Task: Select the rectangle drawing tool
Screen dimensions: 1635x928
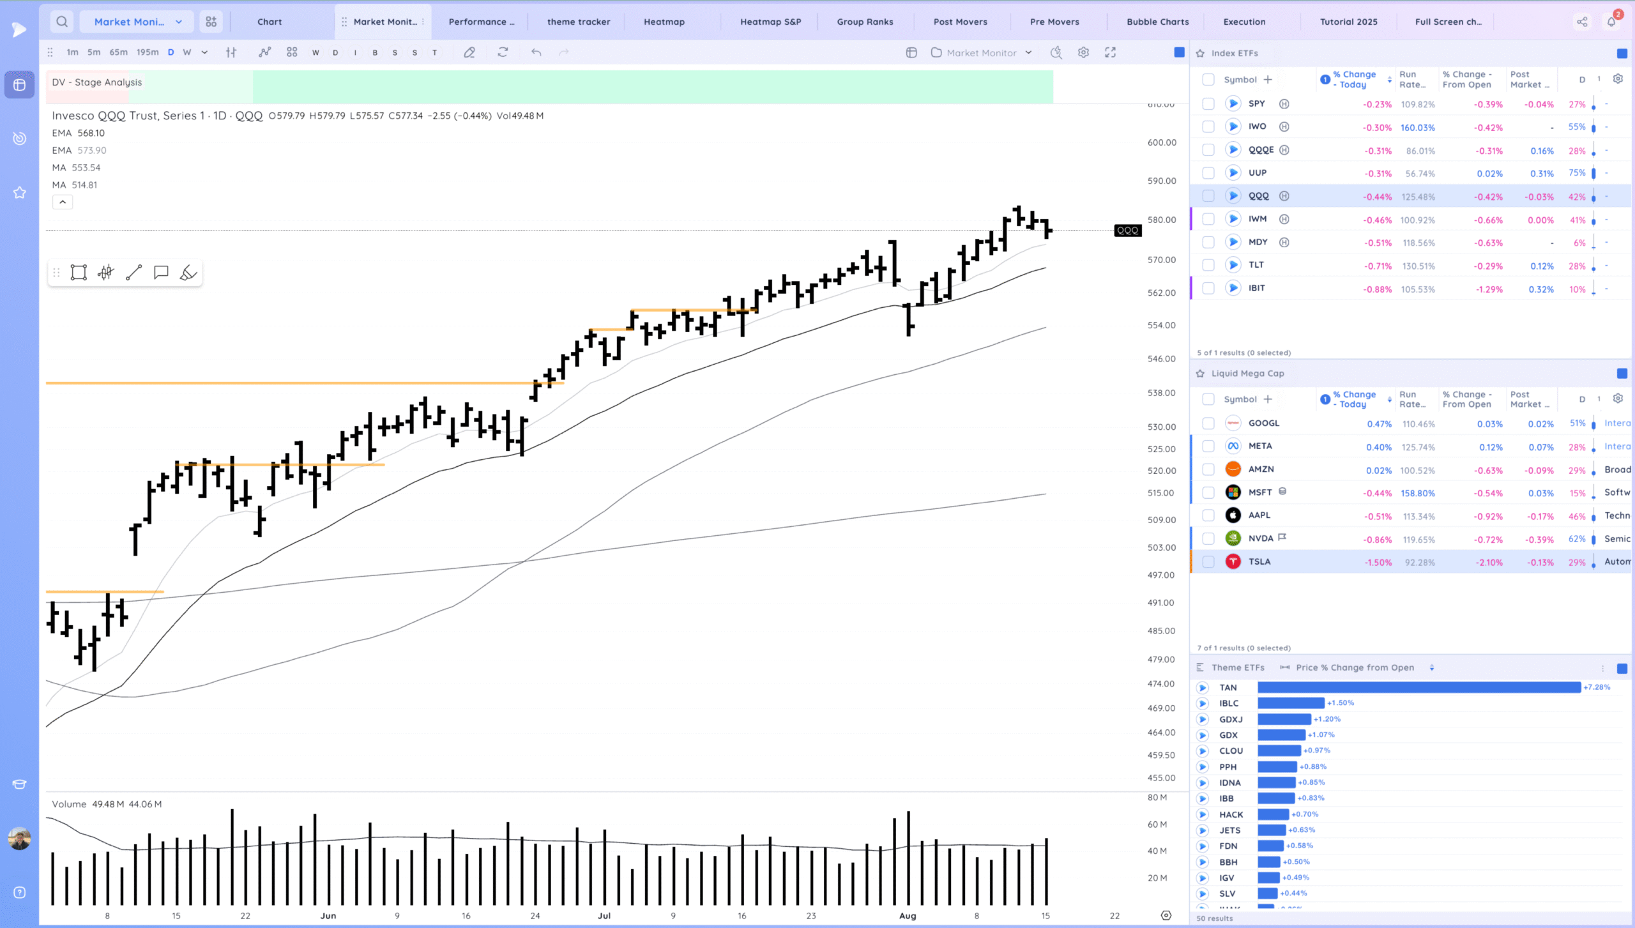Action: tap(79, 273)
